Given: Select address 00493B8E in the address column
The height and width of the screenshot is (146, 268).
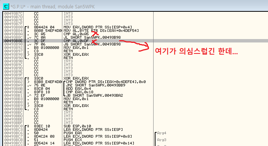Looking at the screenshot, I should (13, 41).
